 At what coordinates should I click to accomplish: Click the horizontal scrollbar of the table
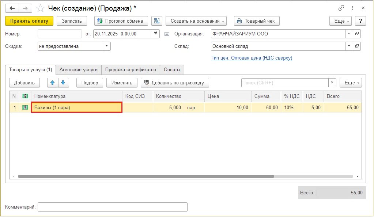pos(146,176)
